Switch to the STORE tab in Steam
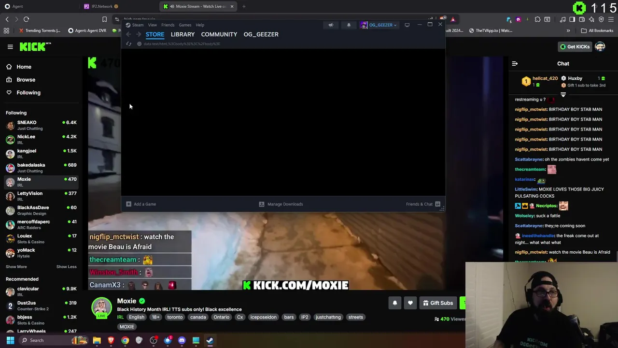618x348 pixels. (x=155, y=34)
